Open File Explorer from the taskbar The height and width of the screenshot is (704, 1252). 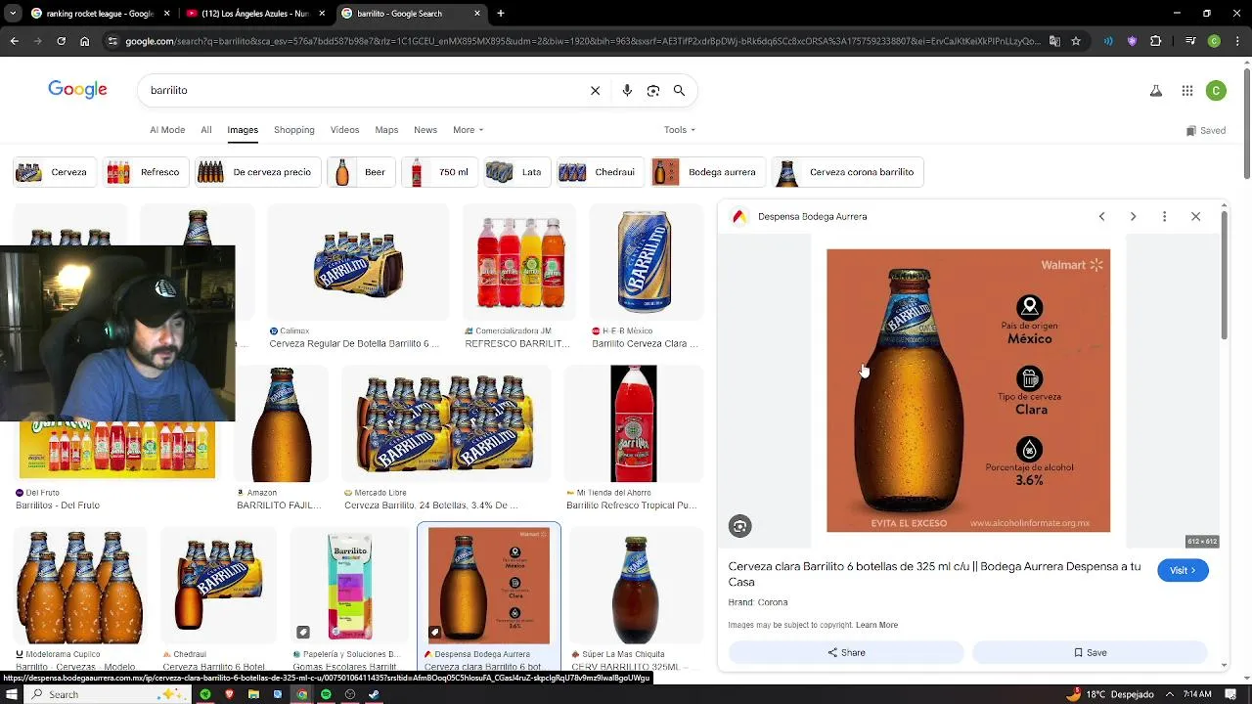[253, 694]
